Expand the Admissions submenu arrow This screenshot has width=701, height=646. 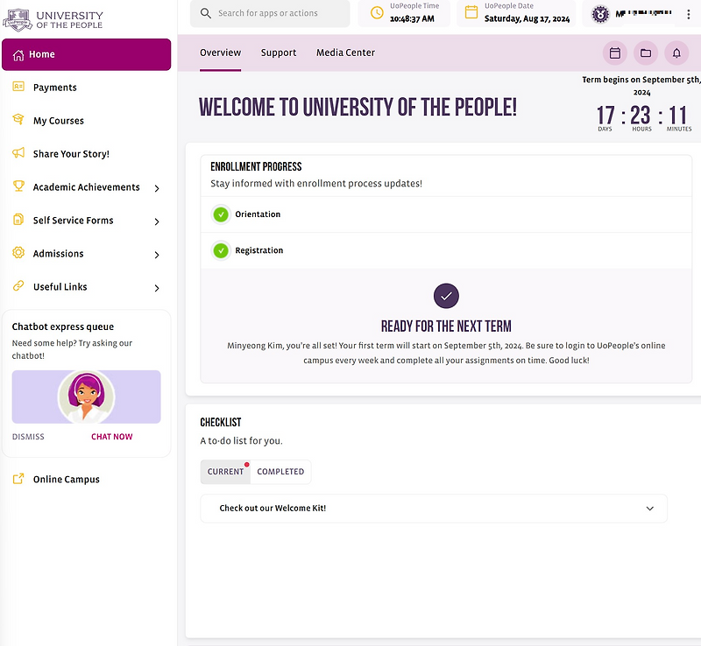[x=157, y=255]
